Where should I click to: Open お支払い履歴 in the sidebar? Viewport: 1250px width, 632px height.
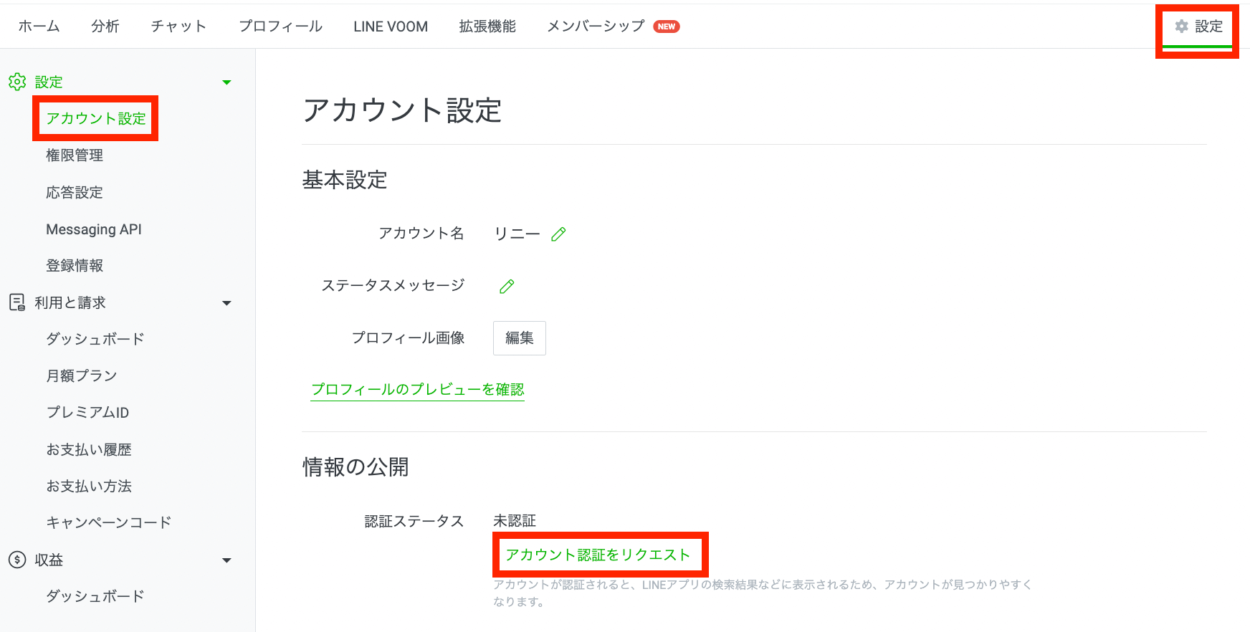click(x=89, y=449)
